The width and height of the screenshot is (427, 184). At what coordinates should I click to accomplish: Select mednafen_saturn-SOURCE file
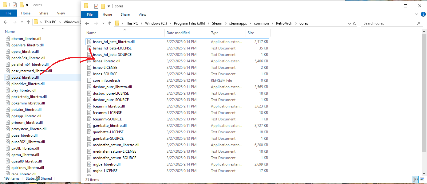tap(114, 158)
